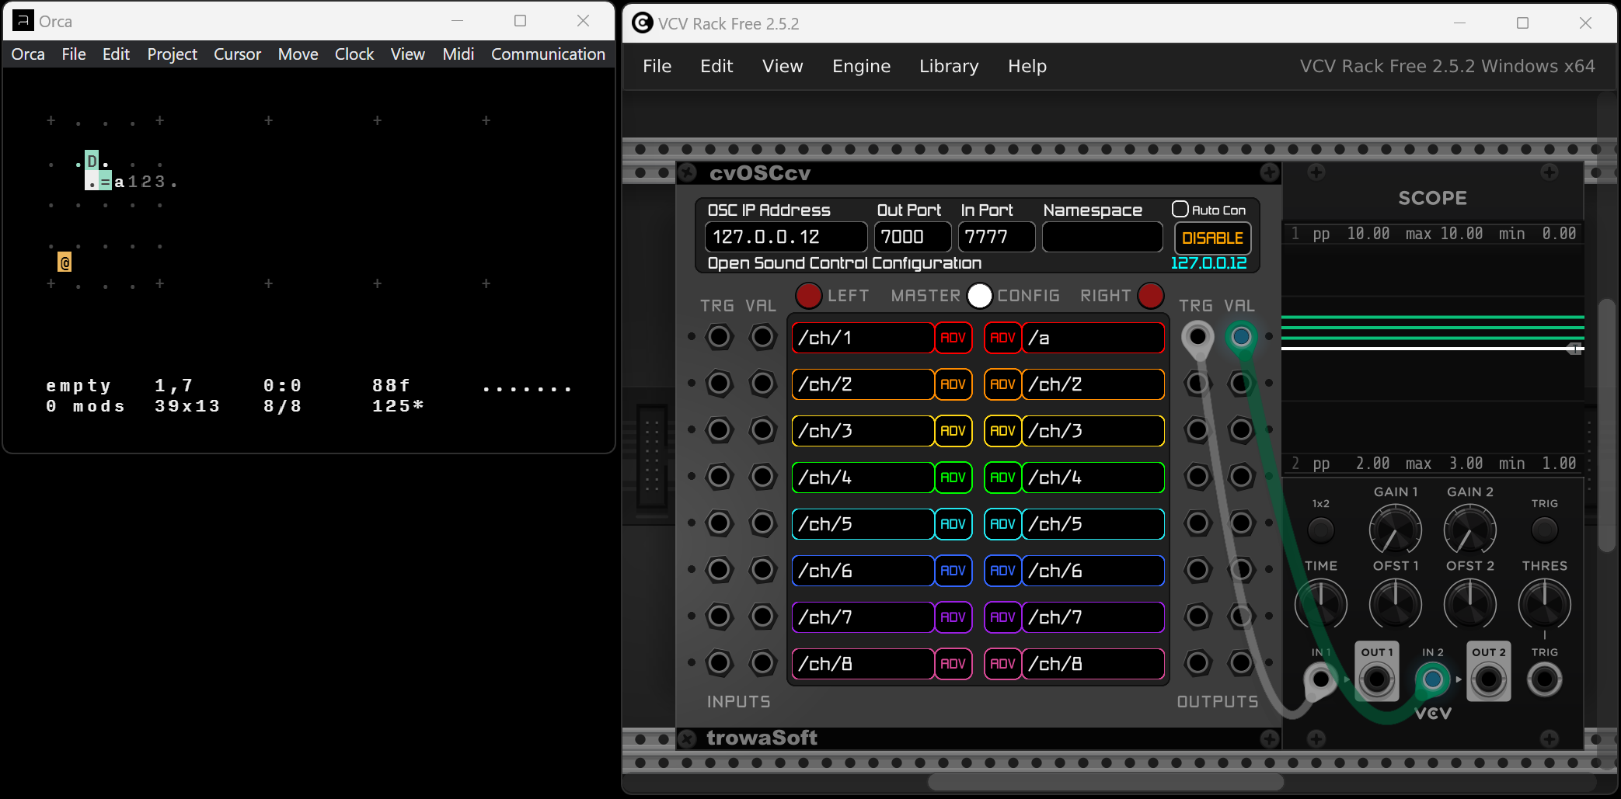The width and height of the screenshot is (1621, 799).
Task: Click the Scope IN 1 jack
Action: [x=1320, y=680]
